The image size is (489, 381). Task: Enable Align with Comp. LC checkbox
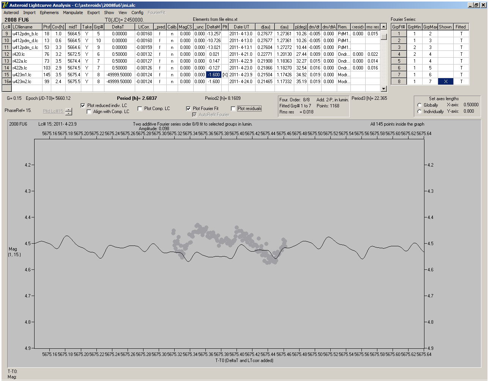(x=89, y=112)
